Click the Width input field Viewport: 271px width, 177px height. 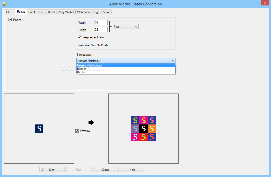coord(101,22)
